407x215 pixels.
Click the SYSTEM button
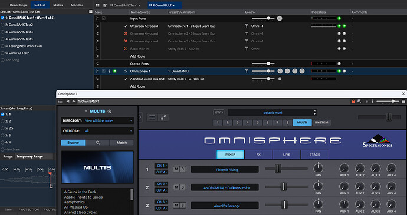coord(321,123)
